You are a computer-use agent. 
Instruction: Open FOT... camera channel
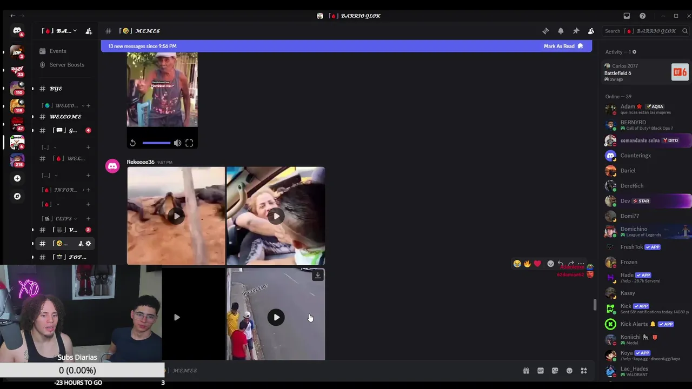tap(65, 257)
